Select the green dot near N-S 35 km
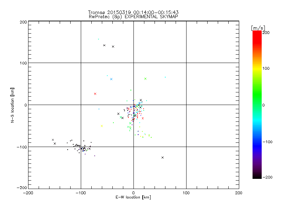The width and height of the screenshot is (281, 210). pos(131,90)
